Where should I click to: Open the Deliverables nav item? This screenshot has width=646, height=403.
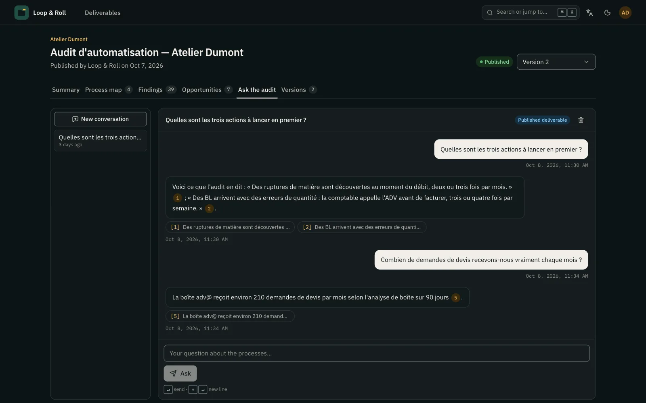click(x=103, y=12)
